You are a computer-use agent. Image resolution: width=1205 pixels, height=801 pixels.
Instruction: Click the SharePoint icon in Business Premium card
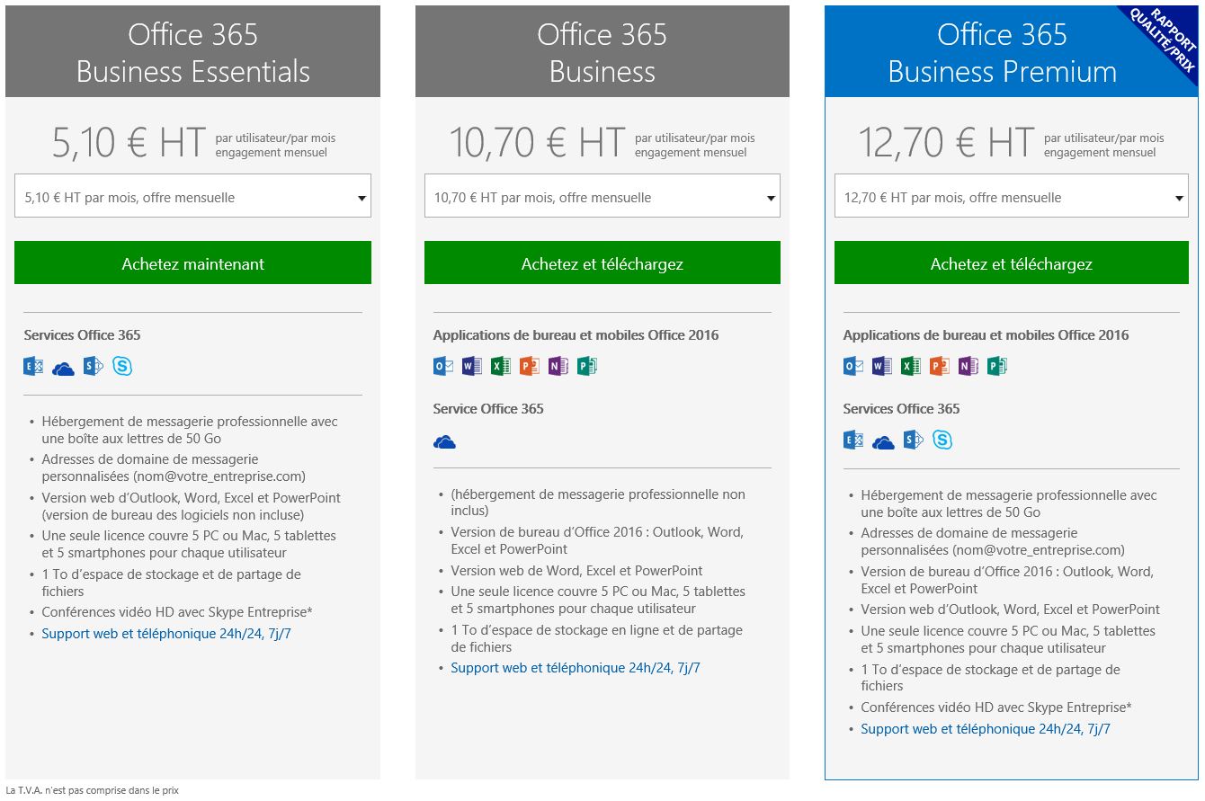(914, 440)
